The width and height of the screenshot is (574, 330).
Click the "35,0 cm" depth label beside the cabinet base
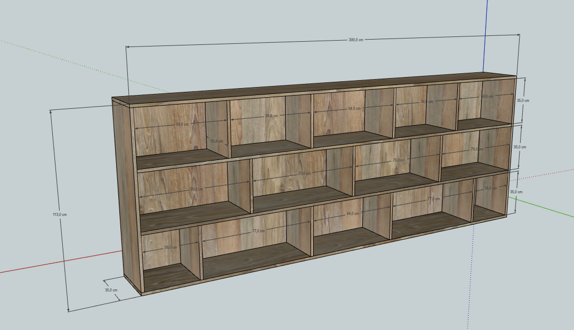111,290
